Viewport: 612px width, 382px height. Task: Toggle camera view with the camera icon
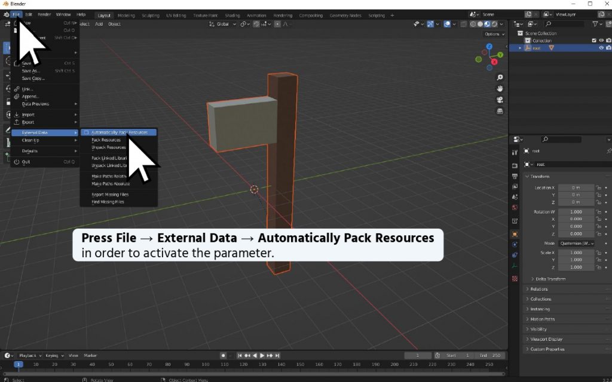tap(500, 100)
